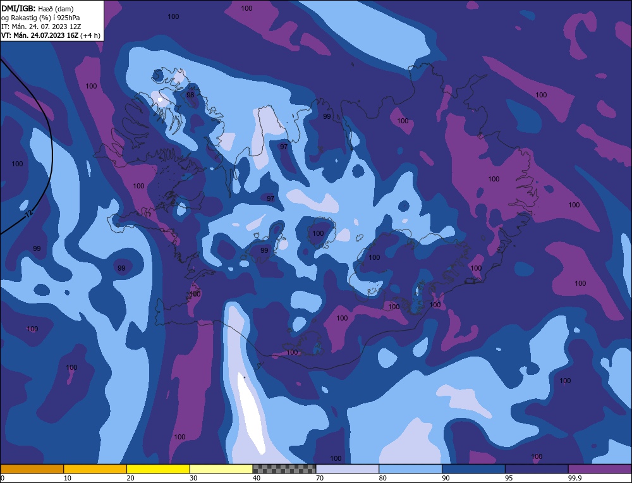Viewport: 632px width, 483px height.
Task: Select the purple legend swatch above 99.9
Action: 600,468
